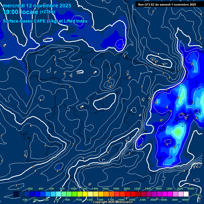Click the legend value "1600"

[x=105, y=189]
